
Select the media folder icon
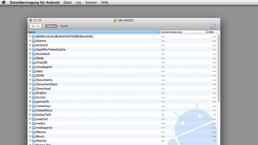tap(34, 123)
